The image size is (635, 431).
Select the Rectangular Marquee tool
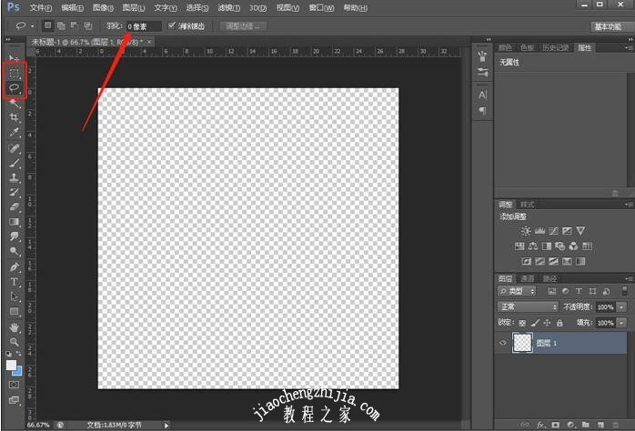tap(15, 72)
